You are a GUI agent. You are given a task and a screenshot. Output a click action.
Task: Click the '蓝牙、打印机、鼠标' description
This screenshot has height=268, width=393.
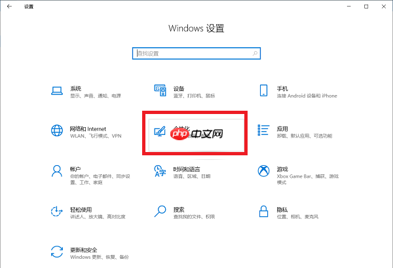click(194, 96)
